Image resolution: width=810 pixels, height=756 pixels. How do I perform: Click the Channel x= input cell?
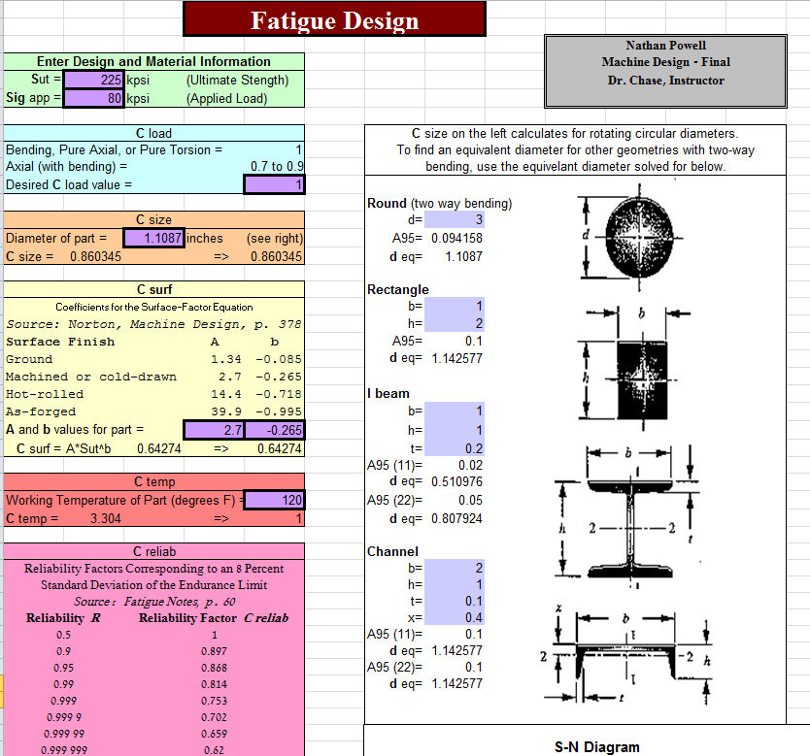click(x=455, y=617)
